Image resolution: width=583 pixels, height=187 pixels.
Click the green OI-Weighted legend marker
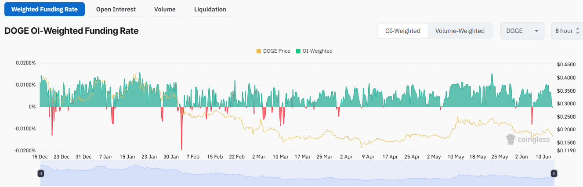point(298,51)
